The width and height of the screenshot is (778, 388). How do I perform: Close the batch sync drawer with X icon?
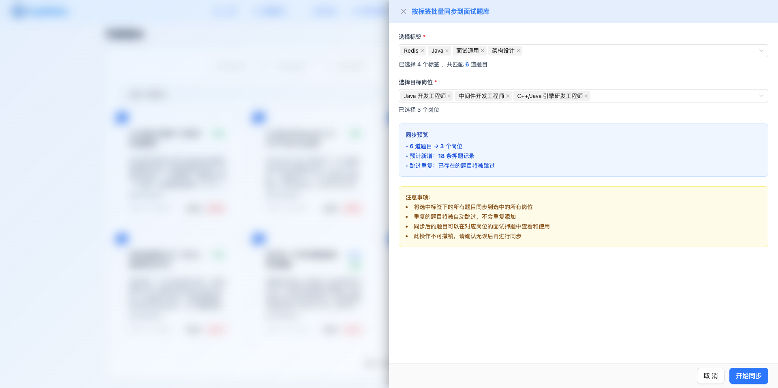(403, 11)
